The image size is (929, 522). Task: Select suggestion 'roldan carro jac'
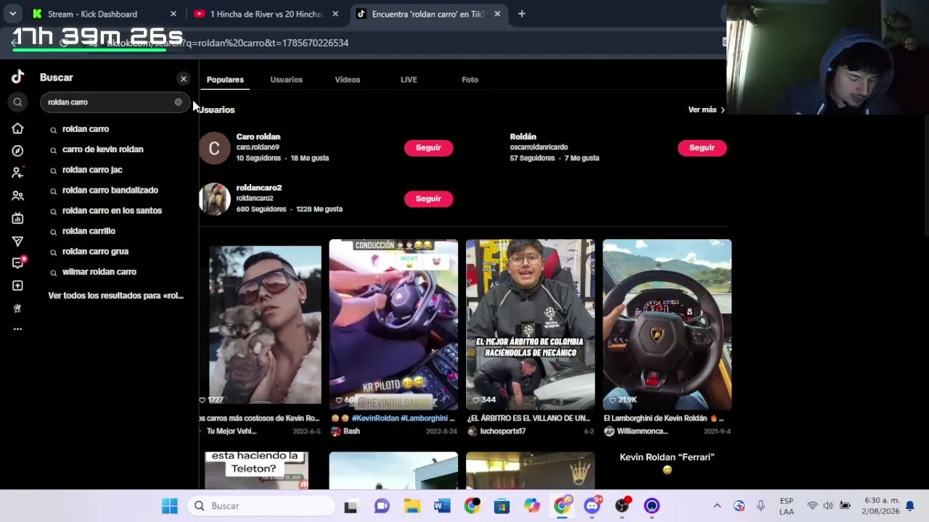tap(92, 170)
